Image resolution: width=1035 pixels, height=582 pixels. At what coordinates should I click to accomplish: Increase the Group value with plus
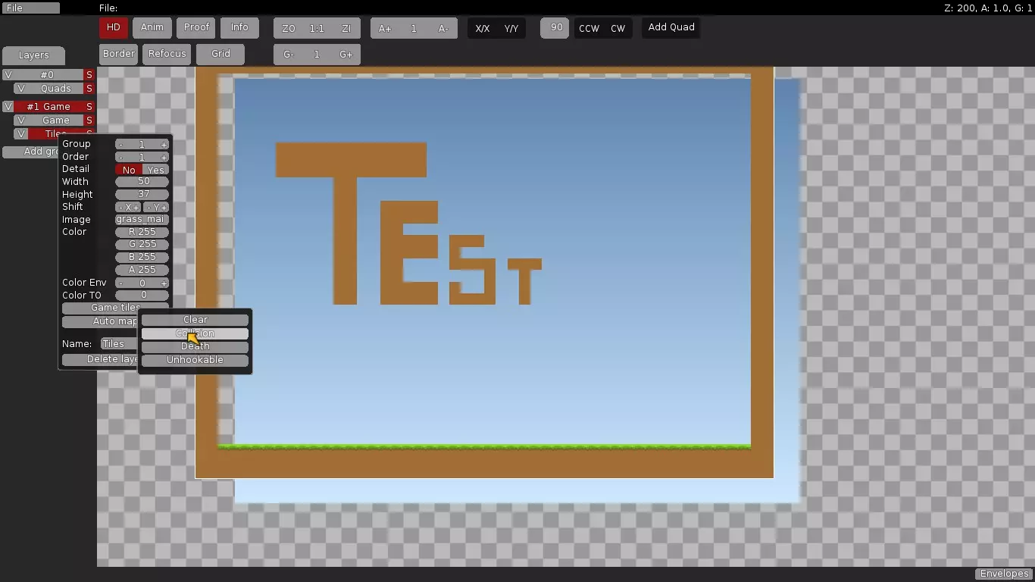click(164, 144)
